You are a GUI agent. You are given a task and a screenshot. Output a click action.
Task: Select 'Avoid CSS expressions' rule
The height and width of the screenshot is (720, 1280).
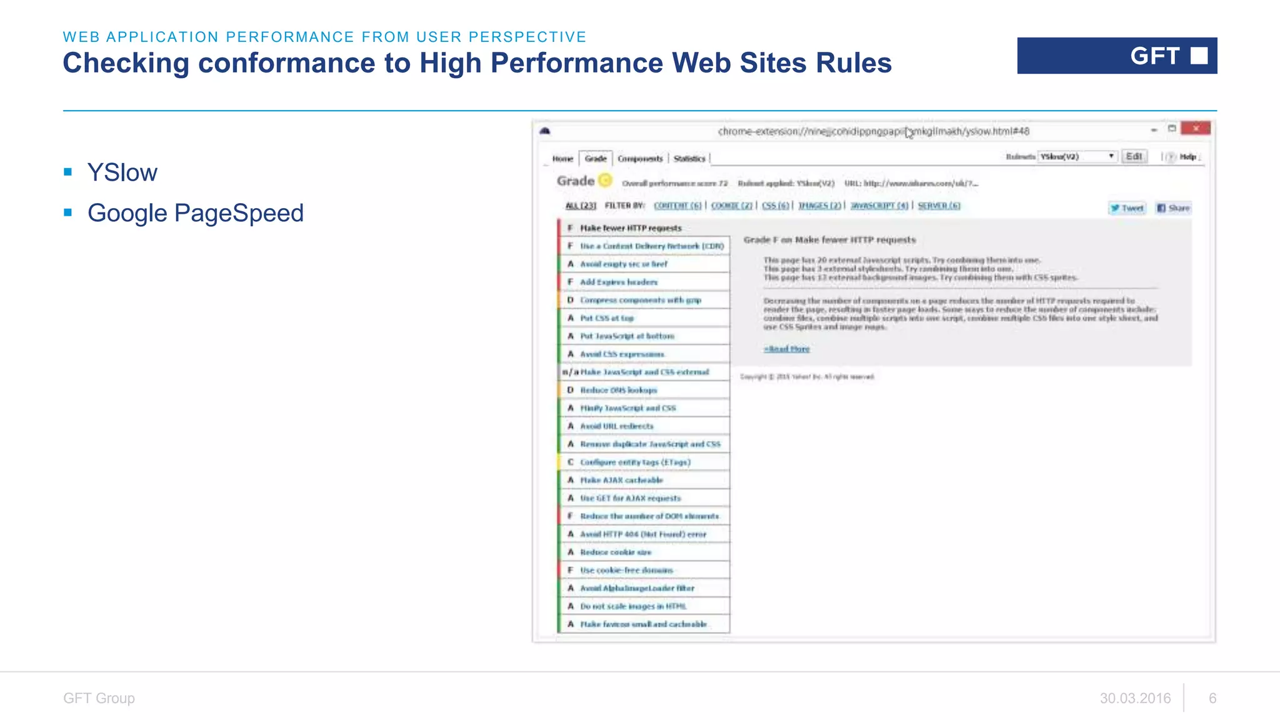pyautogui.click(x=644, y=354)
